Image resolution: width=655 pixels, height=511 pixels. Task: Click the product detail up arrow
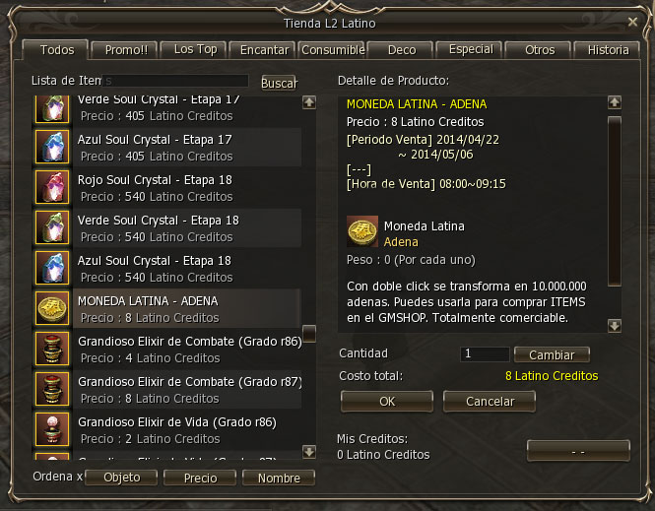click(x=614, y=102)
